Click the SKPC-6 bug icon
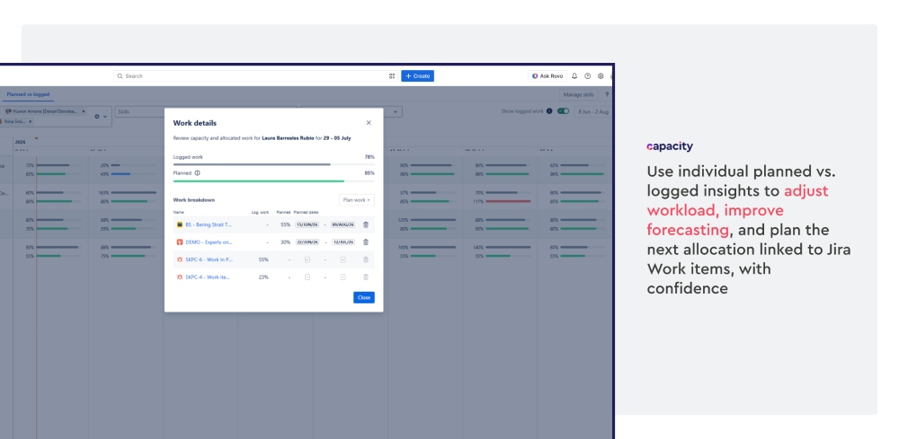Image resolution: width=899 pixels, height=439 pixels. [180, 259]
